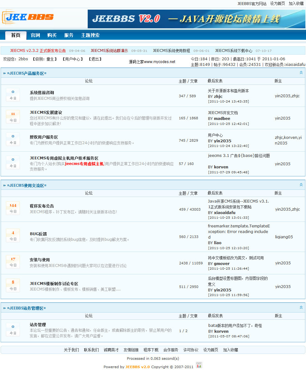Enter the JEECMS专用虚拟主机用户技术服务区 forum
The width and height of the screenshot is (306, 370).
click(64, 158)
